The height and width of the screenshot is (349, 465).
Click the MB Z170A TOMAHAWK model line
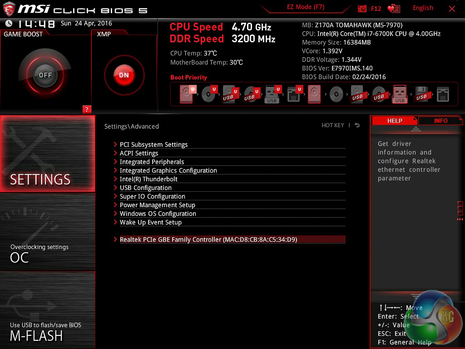(352, 25)
